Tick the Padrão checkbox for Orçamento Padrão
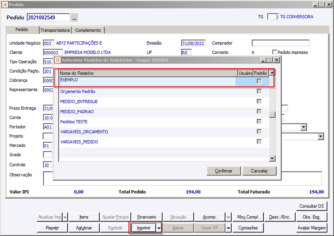 pyautogui.click(x=259, y=91)
